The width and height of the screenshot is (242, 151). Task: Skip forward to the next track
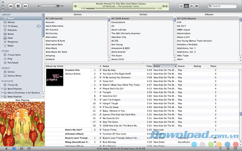point(25,6)
